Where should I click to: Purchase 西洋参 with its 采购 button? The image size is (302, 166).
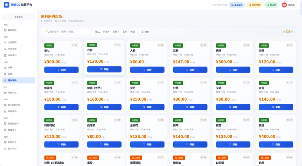(105, 145)
